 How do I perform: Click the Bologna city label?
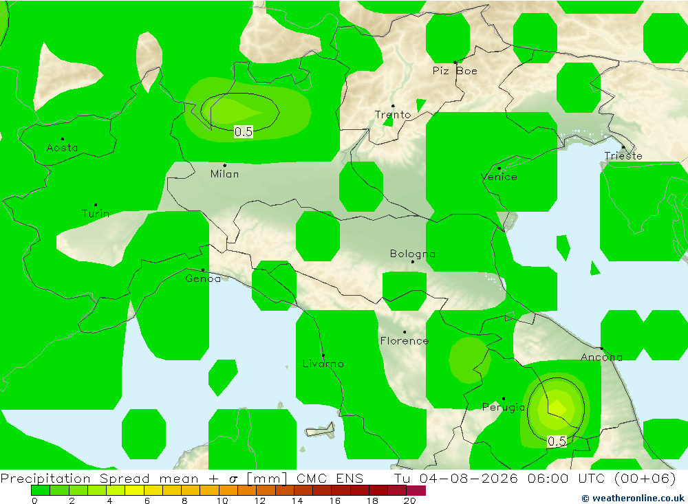tap(412, 254)
